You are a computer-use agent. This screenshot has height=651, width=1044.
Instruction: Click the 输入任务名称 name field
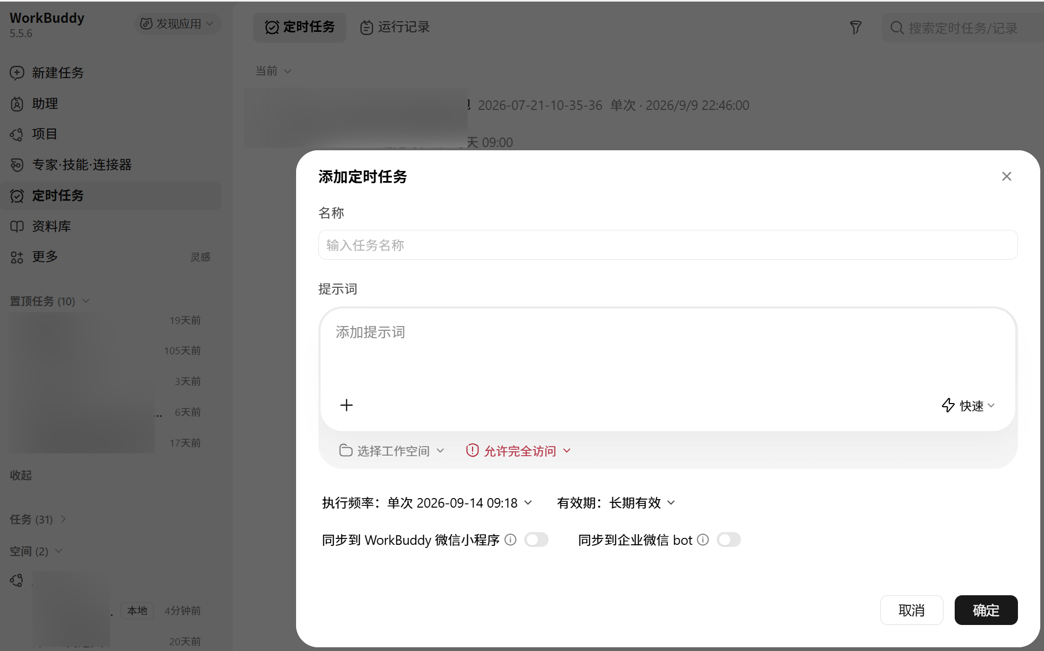[x=668, y=245]
